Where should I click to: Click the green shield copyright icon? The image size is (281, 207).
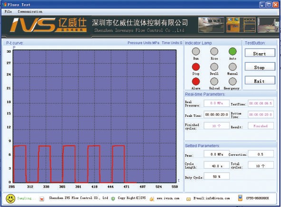[113, 198]
